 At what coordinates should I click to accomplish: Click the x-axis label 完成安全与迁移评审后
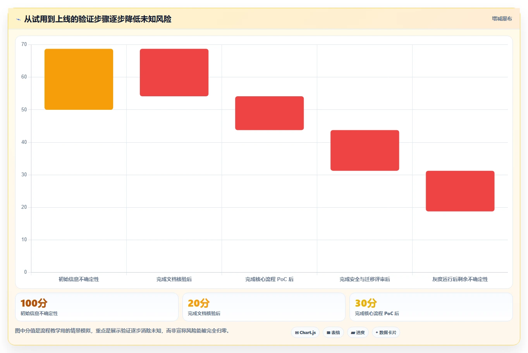tap(365, 279)
